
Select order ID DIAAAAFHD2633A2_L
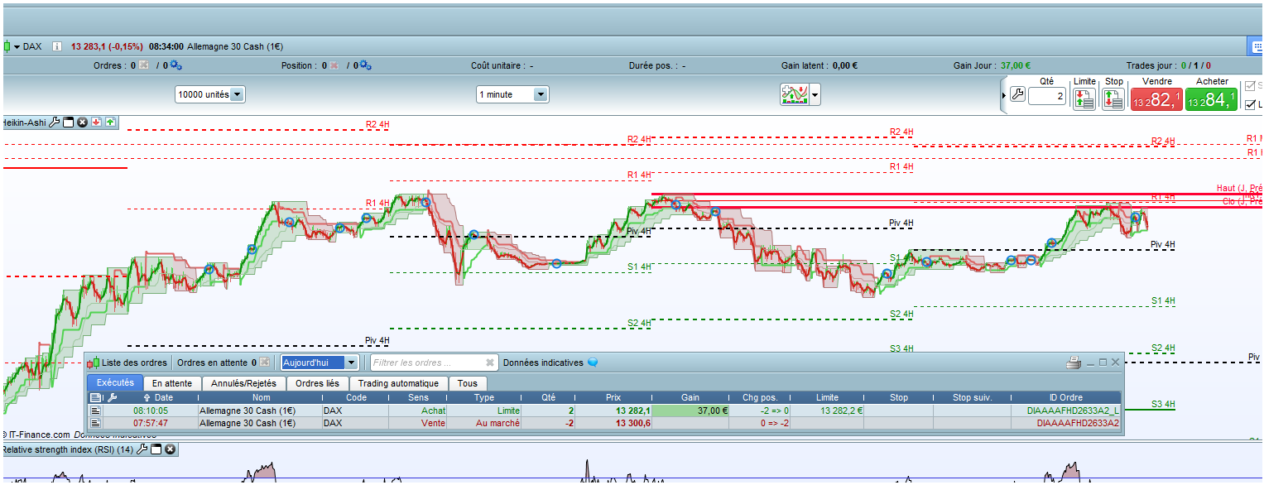point(1066,411)
